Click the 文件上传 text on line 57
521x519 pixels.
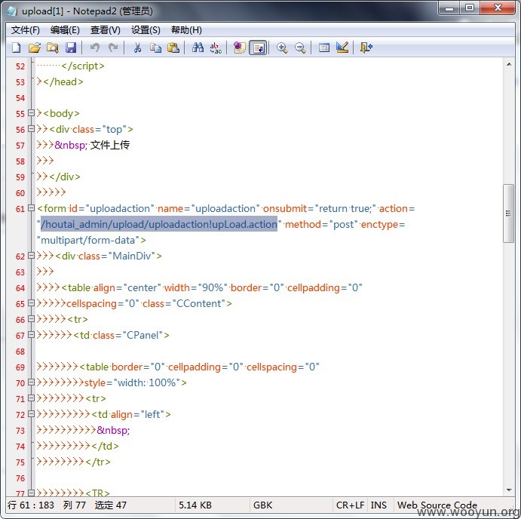(110, 145)
